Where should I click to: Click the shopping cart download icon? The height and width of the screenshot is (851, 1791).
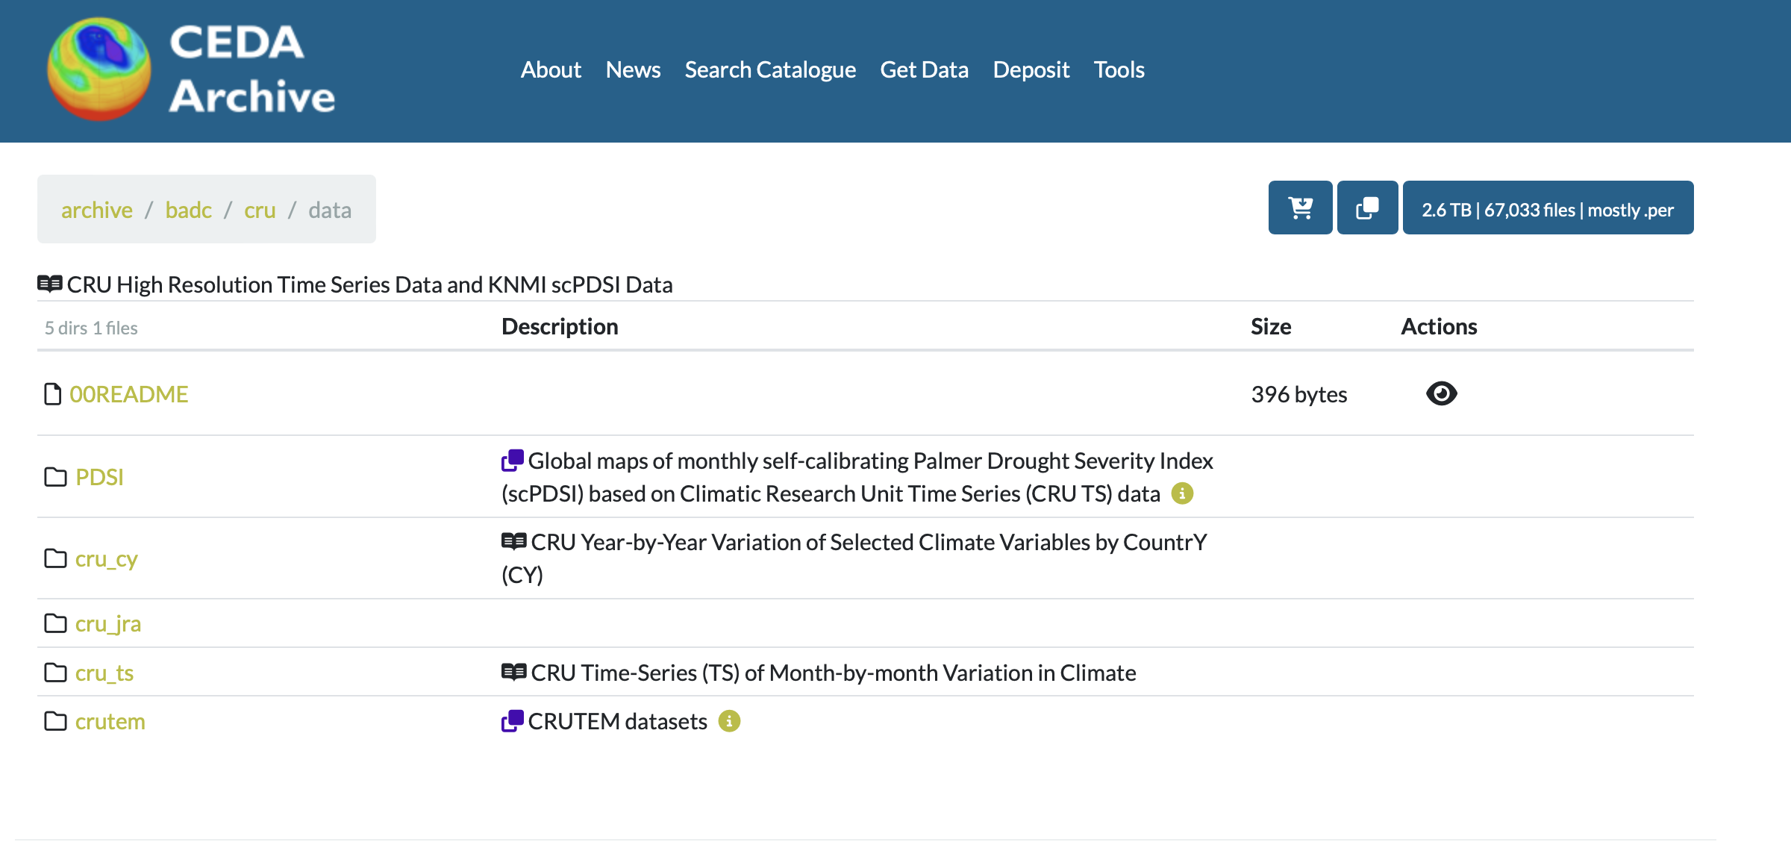(1300, 208)
